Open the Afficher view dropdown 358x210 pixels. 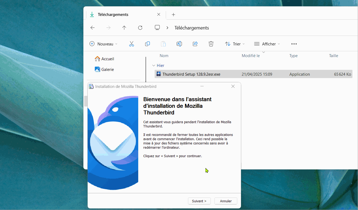tap(267, 44)
